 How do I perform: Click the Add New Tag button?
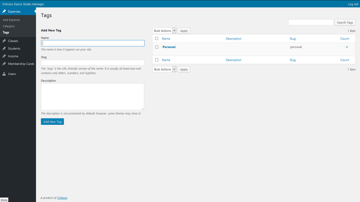tap(52, 122)
